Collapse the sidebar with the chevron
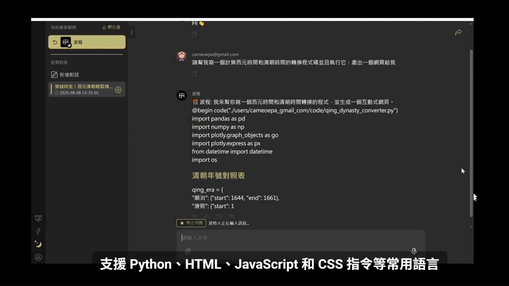Image resolution: width=509 pixels, height=286 pixels. (x=132, y=33)
